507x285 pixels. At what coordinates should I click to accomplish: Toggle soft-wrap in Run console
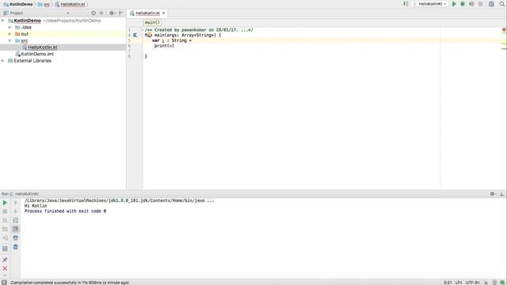pyautogui.click(x=16, y=220)
